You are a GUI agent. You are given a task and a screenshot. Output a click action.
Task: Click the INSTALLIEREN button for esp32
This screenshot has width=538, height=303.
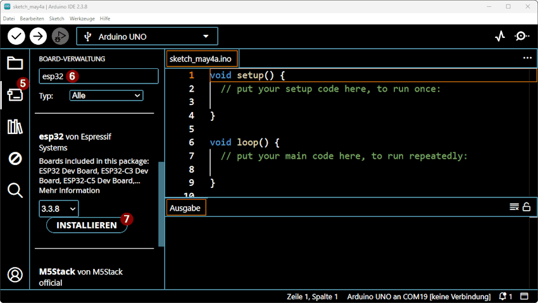pos(87,225)
